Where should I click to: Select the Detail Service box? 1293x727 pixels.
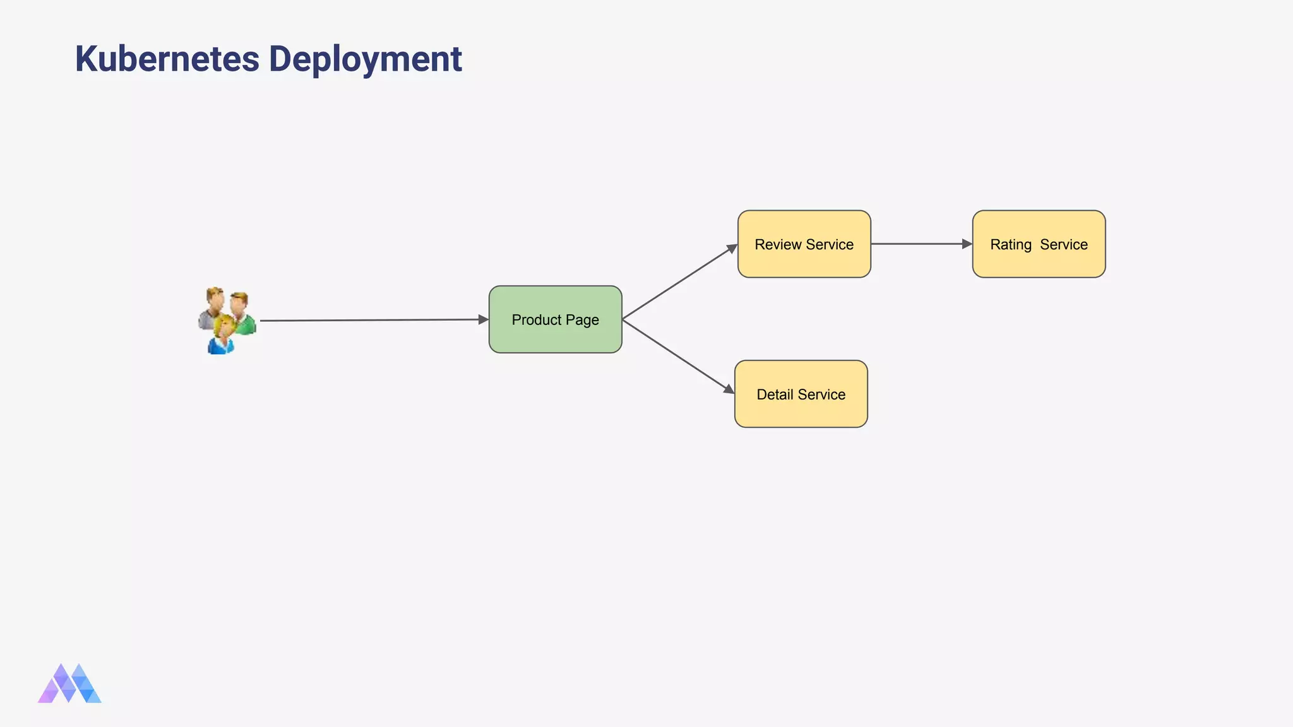(801, 394)
